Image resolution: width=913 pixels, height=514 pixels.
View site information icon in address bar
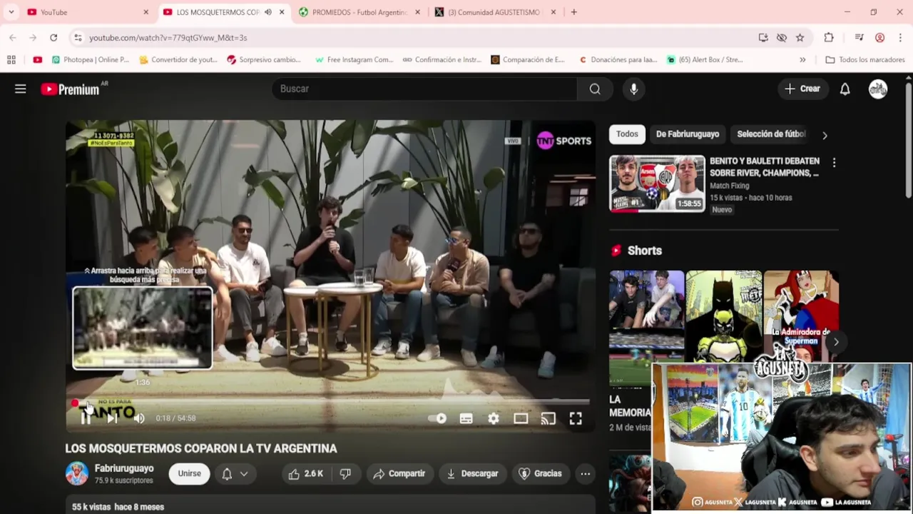pyautogui.click(x=78, y=37)
